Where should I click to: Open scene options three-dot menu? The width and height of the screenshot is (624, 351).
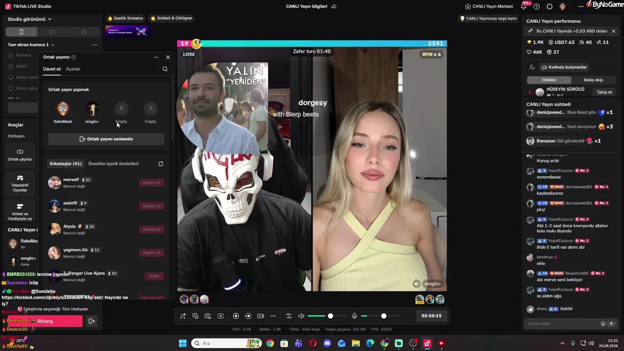point(95,45)
